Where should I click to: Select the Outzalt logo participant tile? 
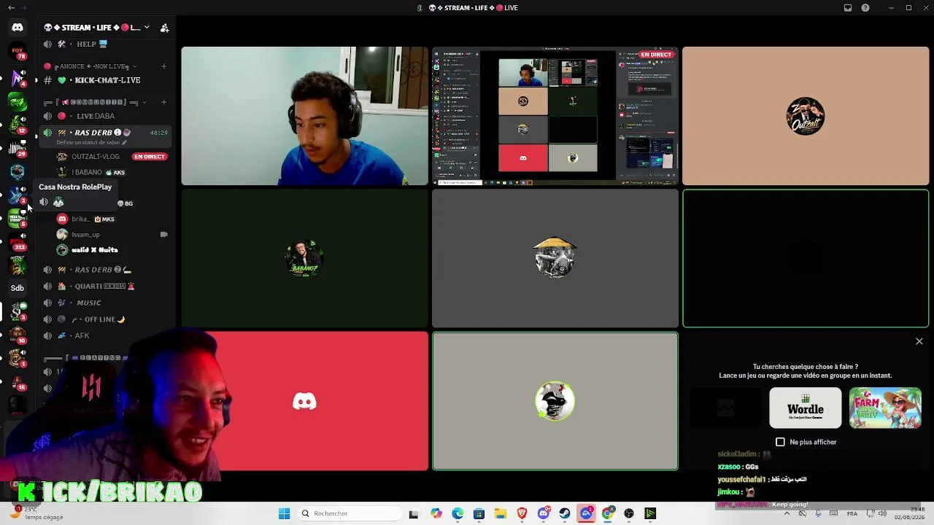click(806, 116)
